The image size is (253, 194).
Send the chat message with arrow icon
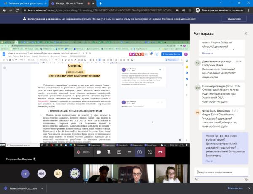tap(246, 179)
